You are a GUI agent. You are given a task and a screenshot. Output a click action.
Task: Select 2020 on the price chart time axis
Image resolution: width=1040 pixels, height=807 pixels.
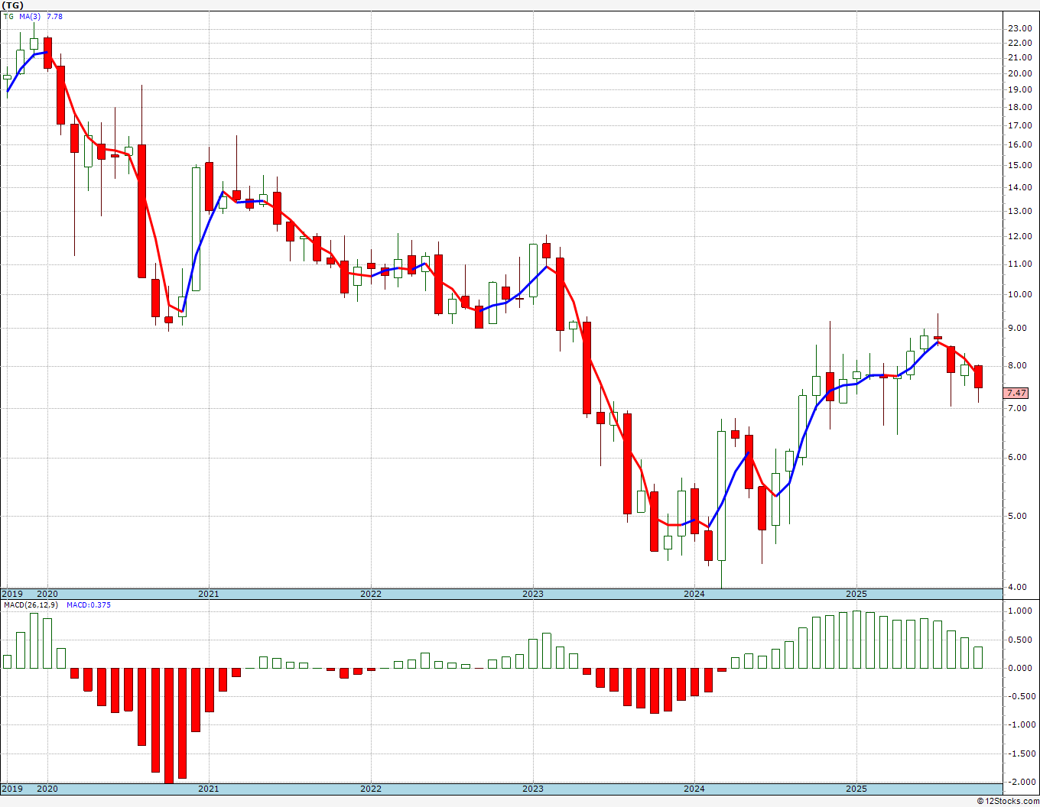[47, 594]
